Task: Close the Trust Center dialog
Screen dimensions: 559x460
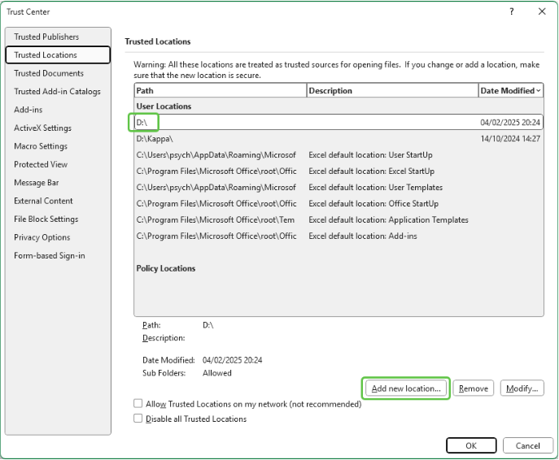Action: click(x=542, y=11)
